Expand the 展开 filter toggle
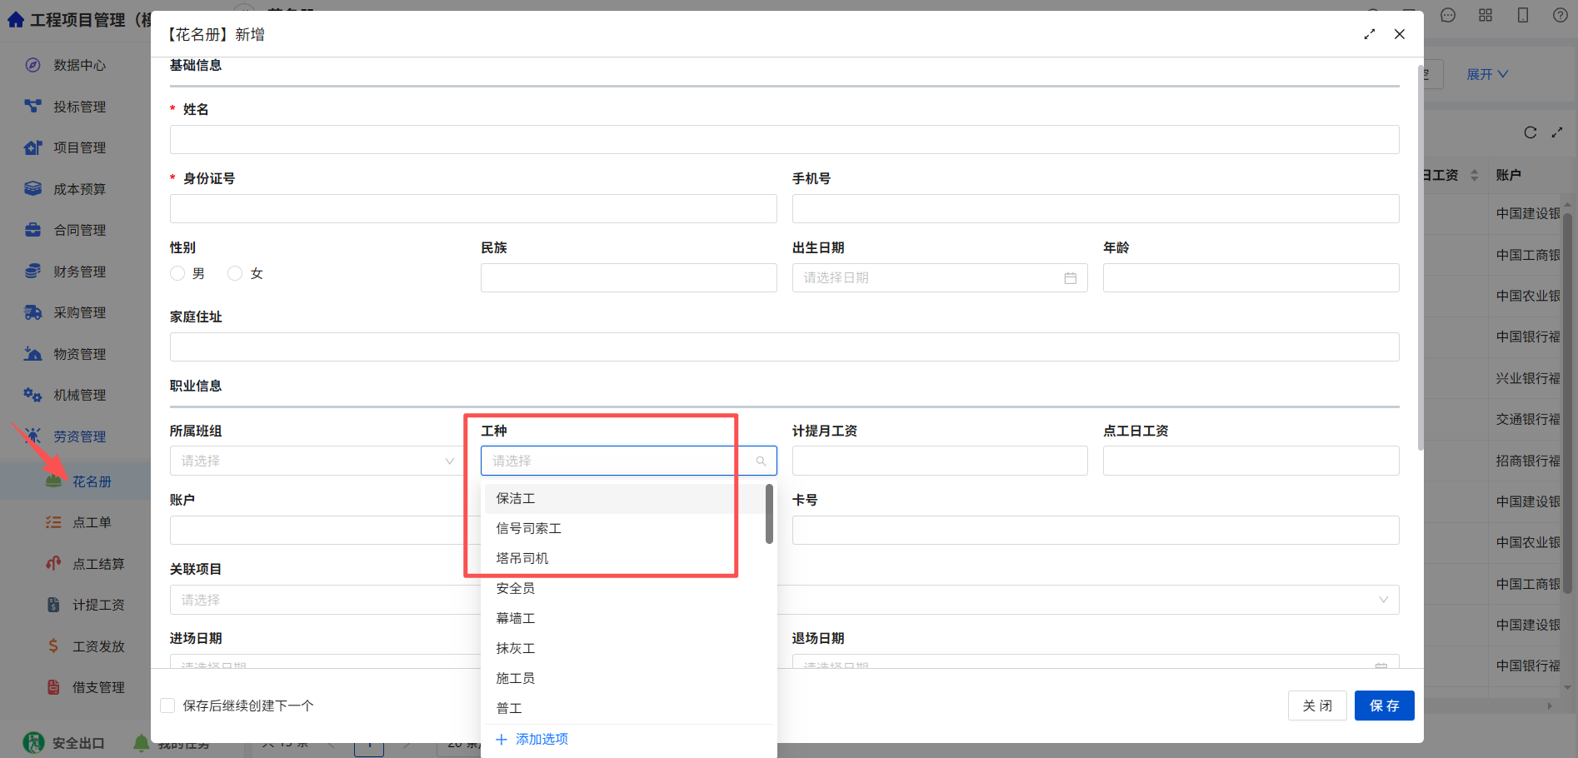Viewport: 1578px width, 758px height. (x=1487, y=74)
